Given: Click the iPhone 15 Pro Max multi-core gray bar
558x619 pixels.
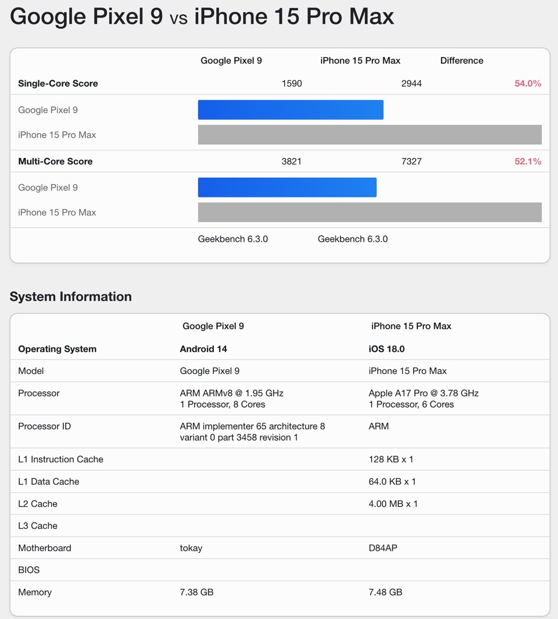Looking at the screenshot, I should 370,213.
